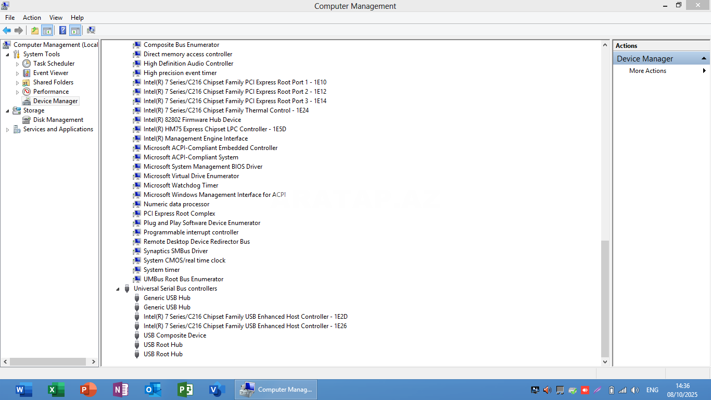This screenshot has height=400, width=711.
Task: Expand the Task Scheduler node arrow
Action: tap(17, 64)
